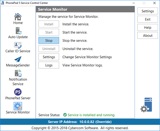The height and width of the screenshot is (131, 160).
Task: Select the MessageSender label
Action: (18, 65)
